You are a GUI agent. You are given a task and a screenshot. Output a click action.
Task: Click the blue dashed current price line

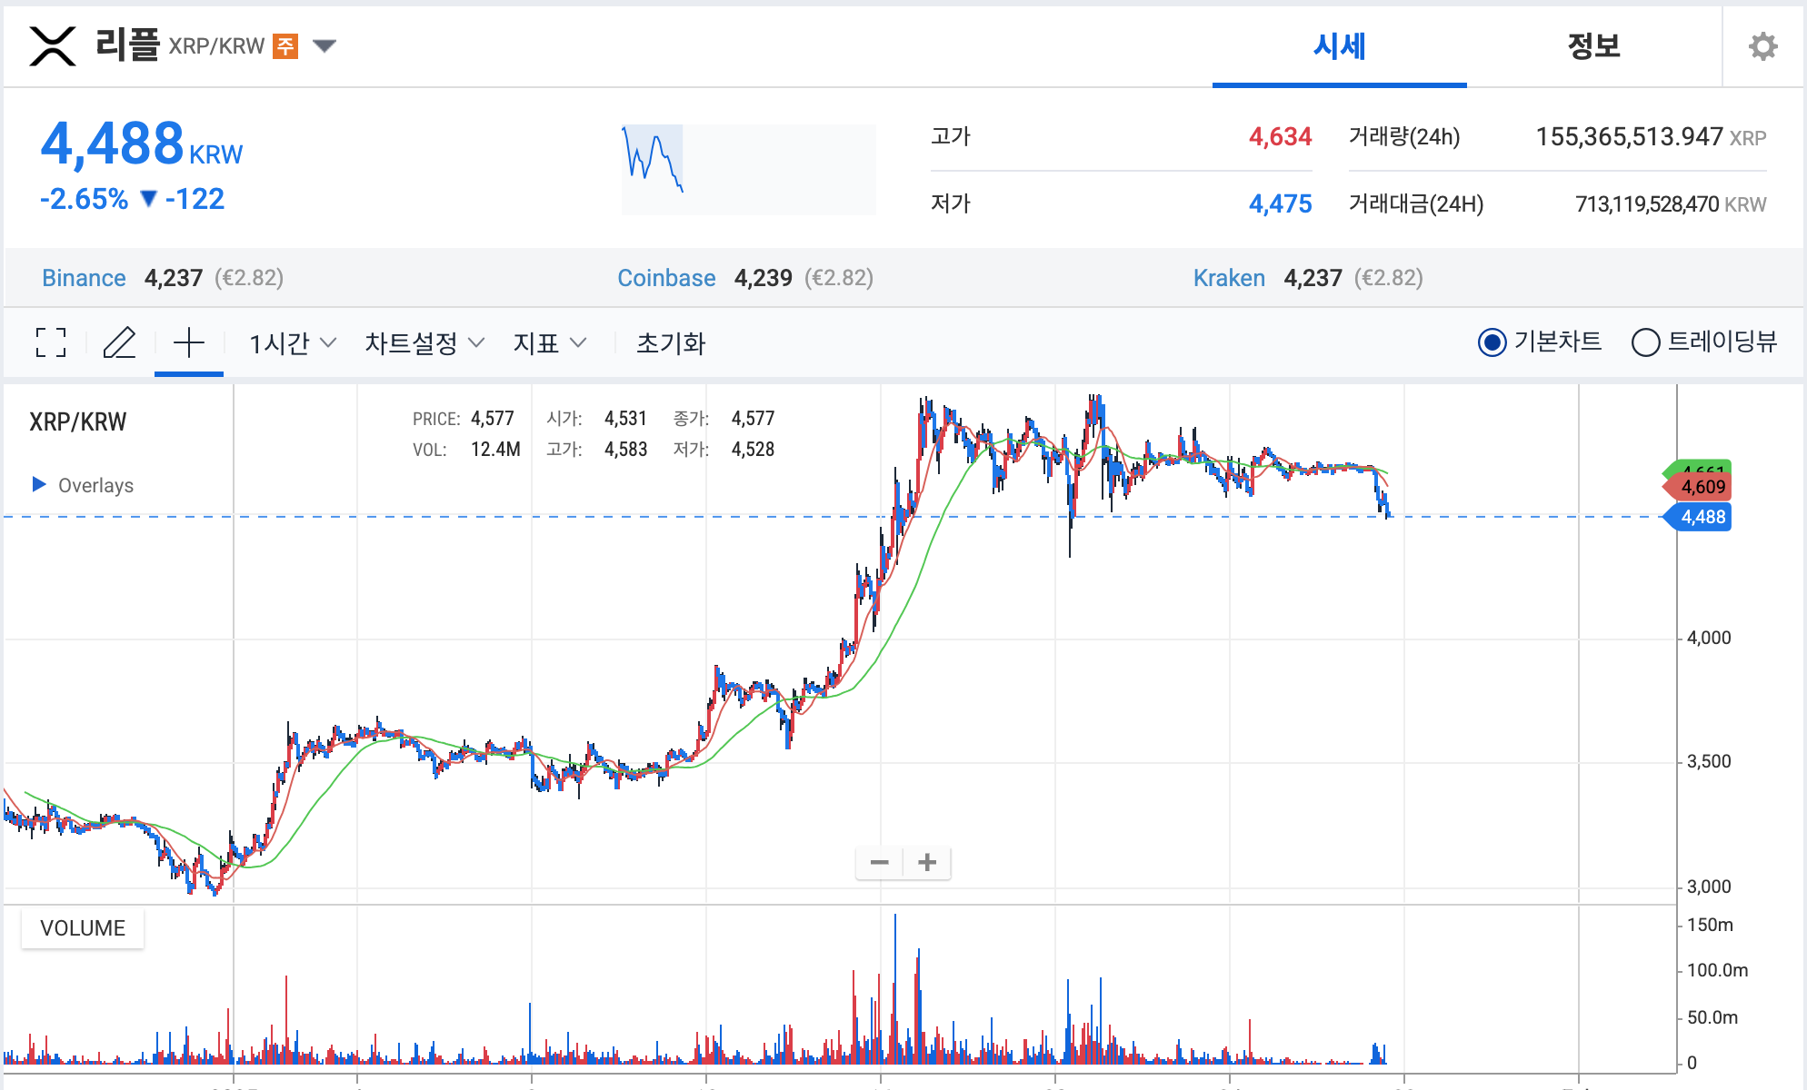point(636,516)
